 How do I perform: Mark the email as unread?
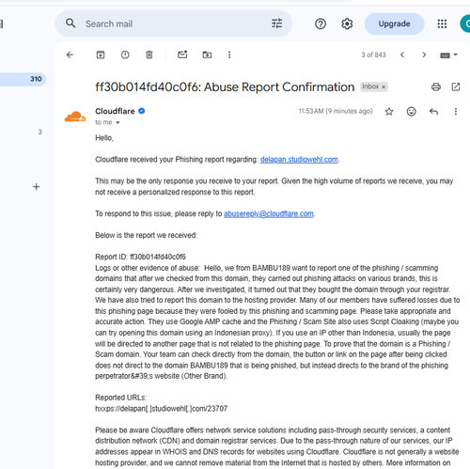pyautogui.click(x=182, y=55)
